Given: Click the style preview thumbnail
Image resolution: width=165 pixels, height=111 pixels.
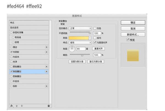Looking at the screenshot, I should (133, 55).
